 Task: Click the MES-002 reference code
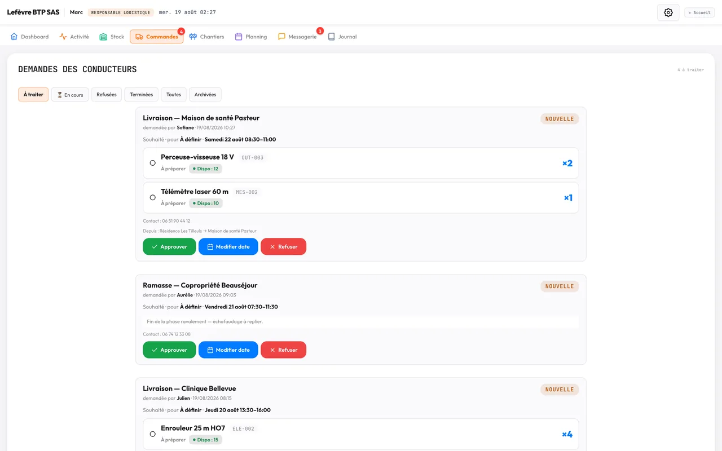pyautogui.click(x=246, y=192)
